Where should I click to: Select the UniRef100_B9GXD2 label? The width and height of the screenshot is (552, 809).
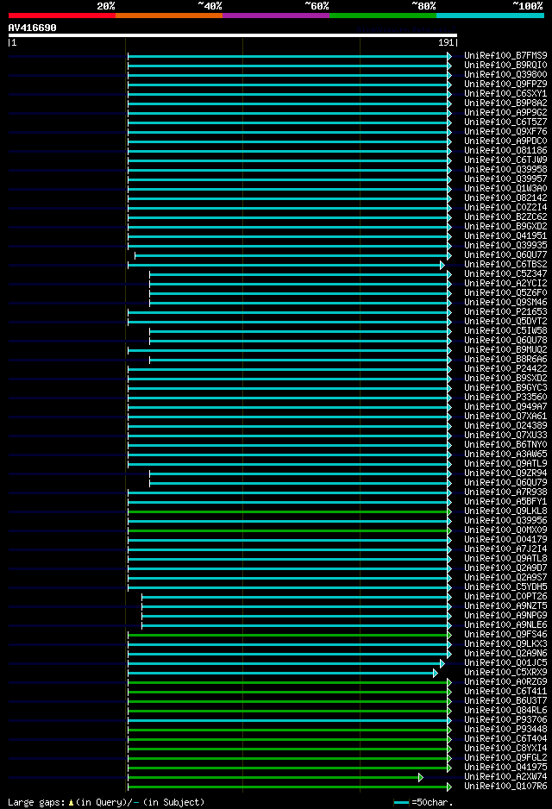pyautogui.click(x=505, y=227)
